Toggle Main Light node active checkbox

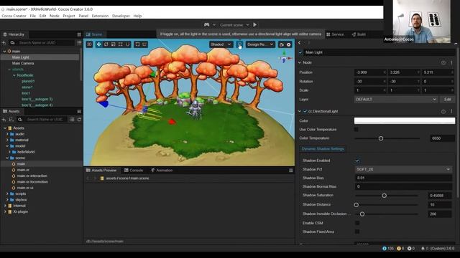point(300,52)
